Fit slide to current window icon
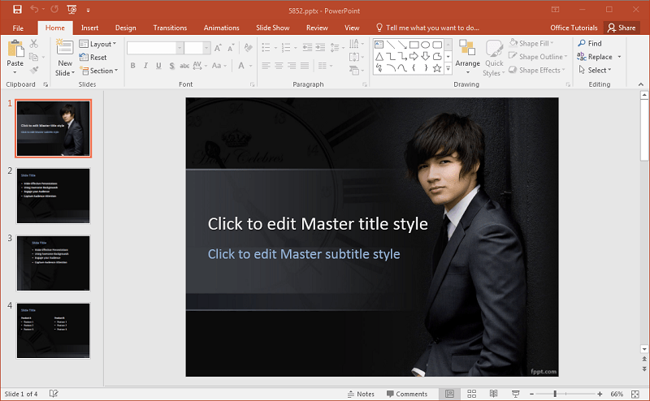The width and height of the screenshot is (650, 401). 636,394
